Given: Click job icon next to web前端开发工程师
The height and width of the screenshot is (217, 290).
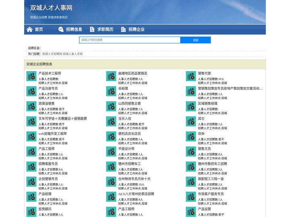Looking at the screenshot, I should pos(31,137).
